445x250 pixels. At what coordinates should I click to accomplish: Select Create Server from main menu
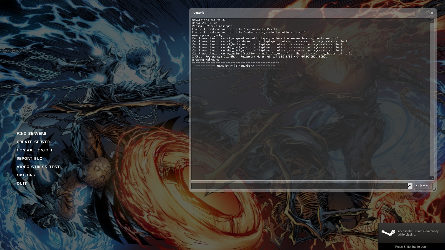33,142
